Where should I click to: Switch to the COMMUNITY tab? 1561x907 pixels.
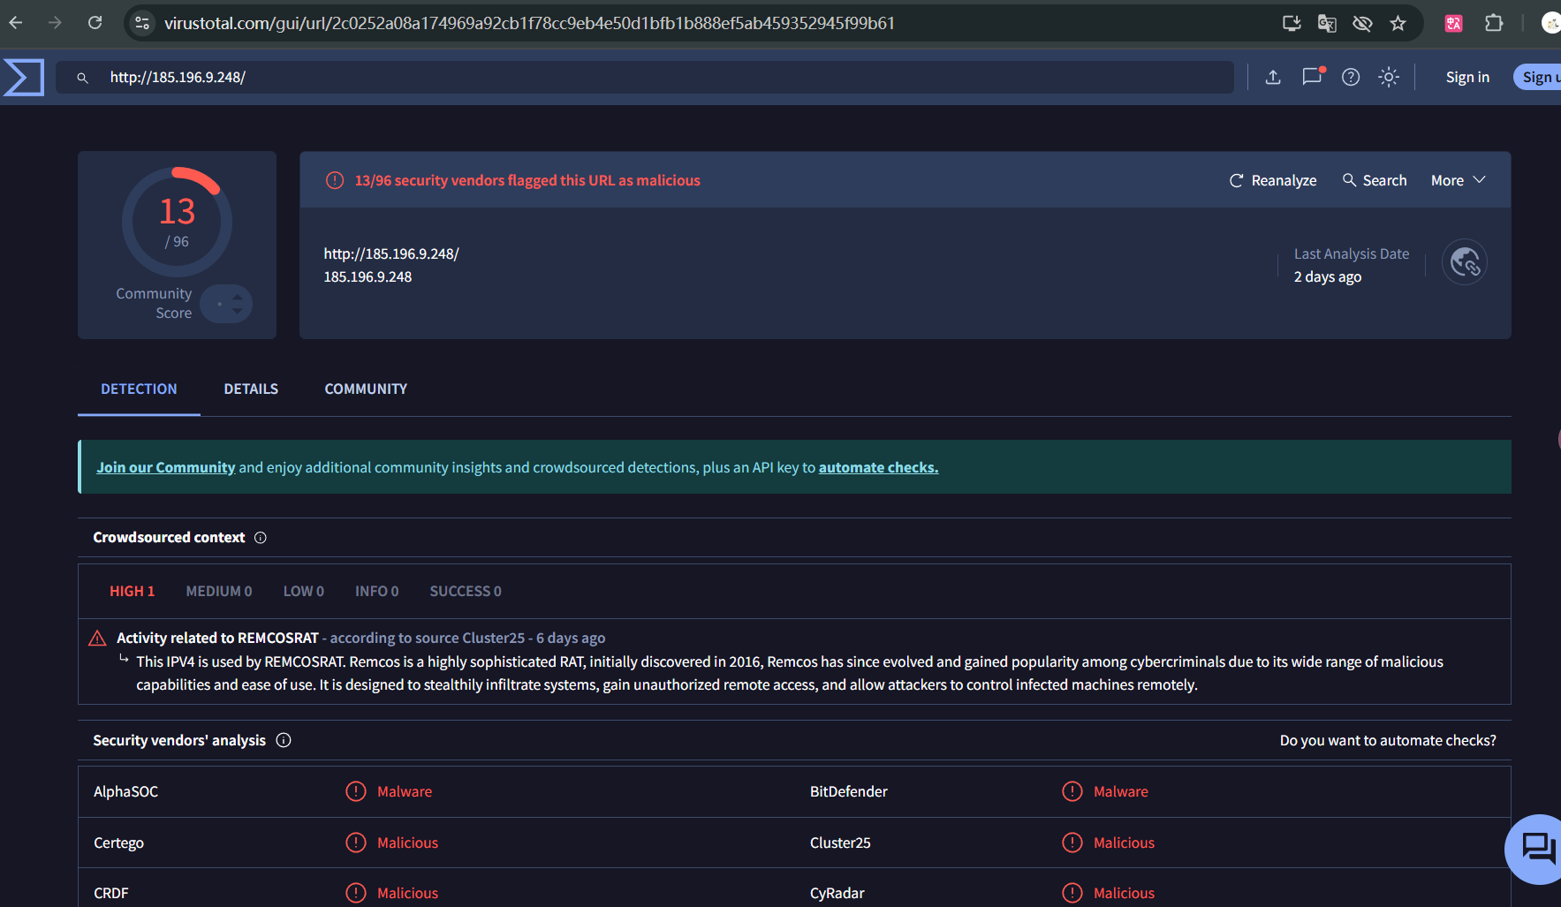(366, 389)
